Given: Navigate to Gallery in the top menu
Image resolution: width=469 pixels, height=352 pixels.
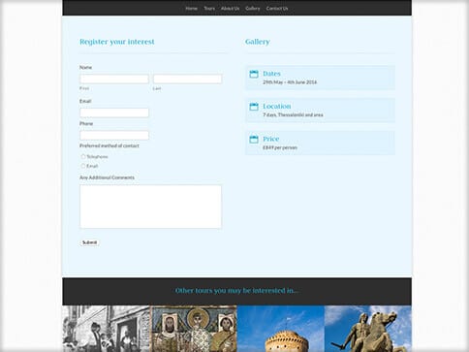Looking at the screenshot, I should (253, 9).
